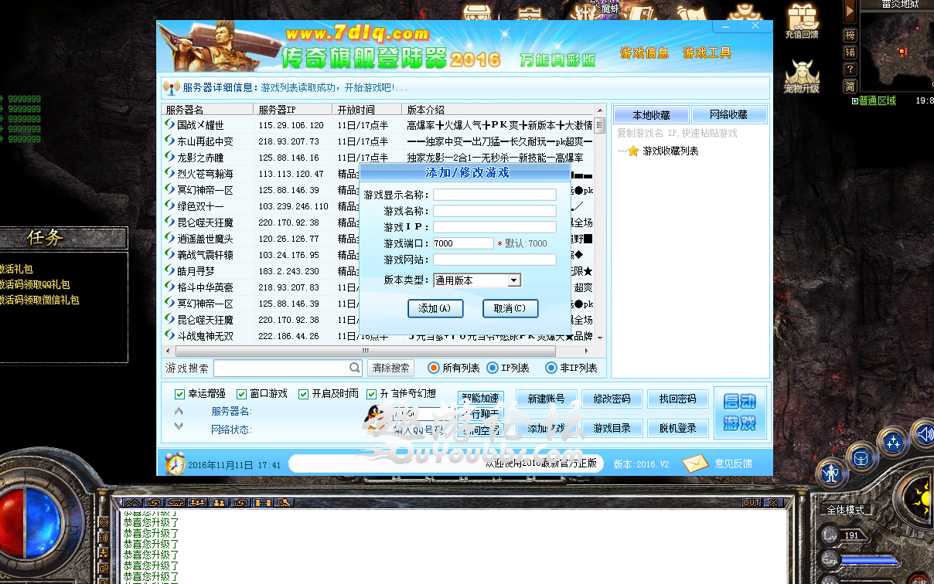Screen dimensions: 934x584
Task: Click the 服务器IP column header
Action: [x=293, y=110]
